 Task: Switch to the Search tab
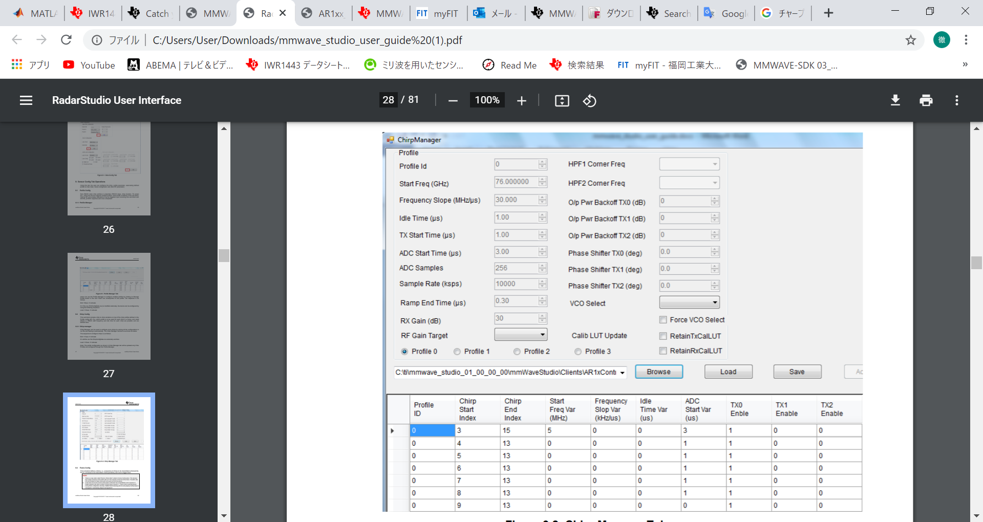(x=669, y=13)
